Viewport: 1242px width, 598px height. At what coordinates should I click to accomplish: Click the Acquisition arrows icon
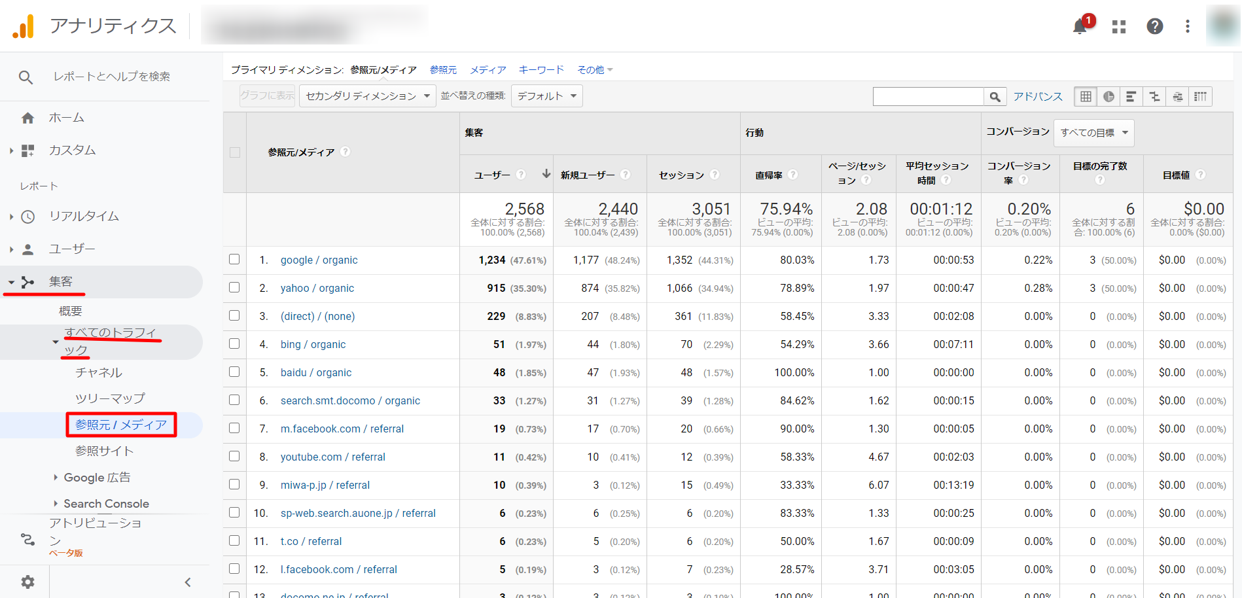[27, 282]
